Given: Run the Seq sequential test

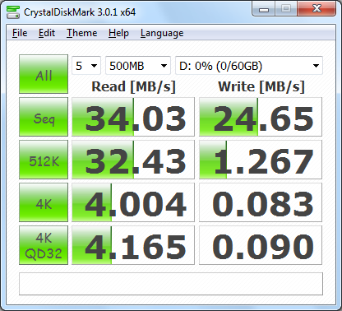Looking at the screenshot, I should (x=44, y=117).
